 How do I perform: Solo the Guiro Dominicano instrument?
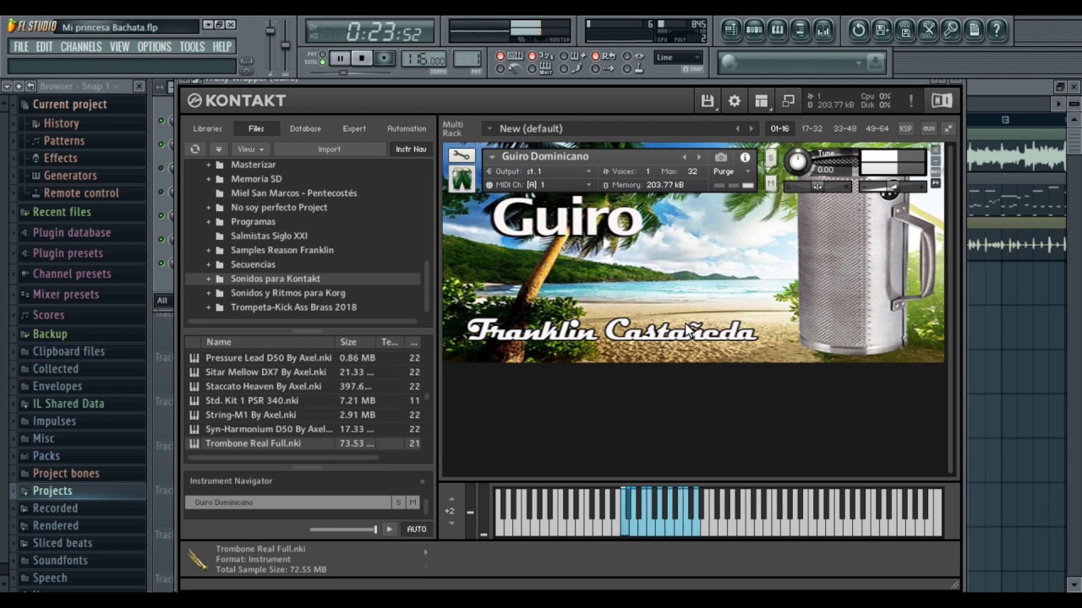(770, 158)
